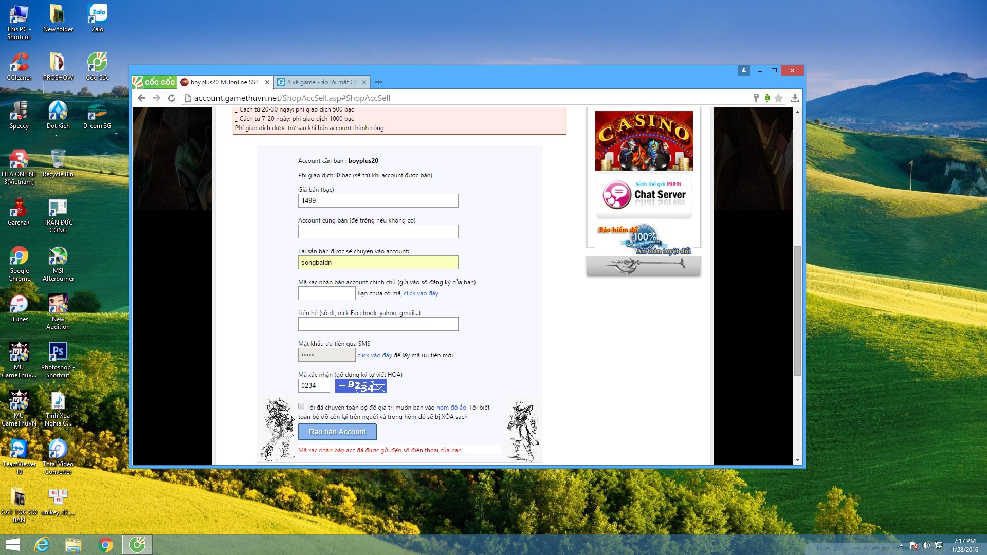The width and height of the screenshot is (987, 555).
Task: Click 'click vào đây' link for new priority code
Action: (x=374, y=355)
